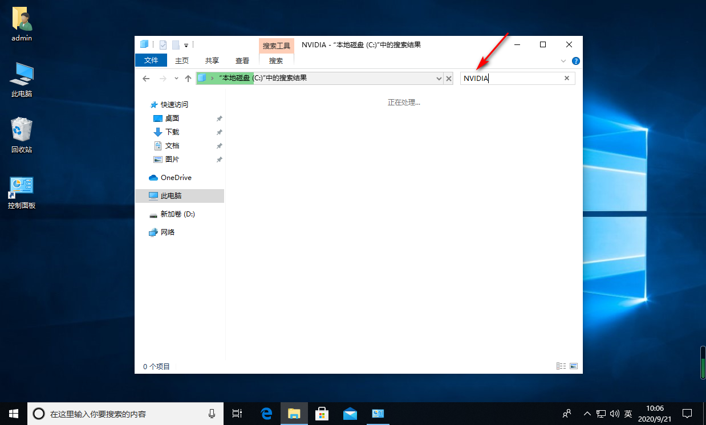Click the back navigation arrow
This screenshot has width=706, height=425.
pyautogui.click(x=146, y=79)
